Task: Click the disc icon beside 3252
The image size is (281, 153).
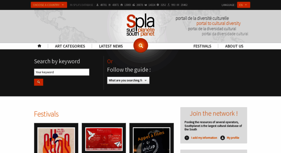Action: click(158, 5)
